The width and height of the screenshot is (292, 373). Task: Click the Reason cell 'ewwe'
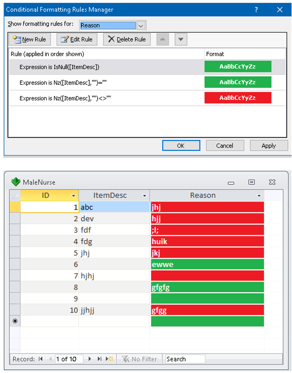coord(207,264)
